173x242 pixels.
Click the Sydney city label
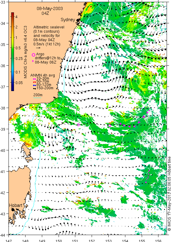tap(68, 20)
